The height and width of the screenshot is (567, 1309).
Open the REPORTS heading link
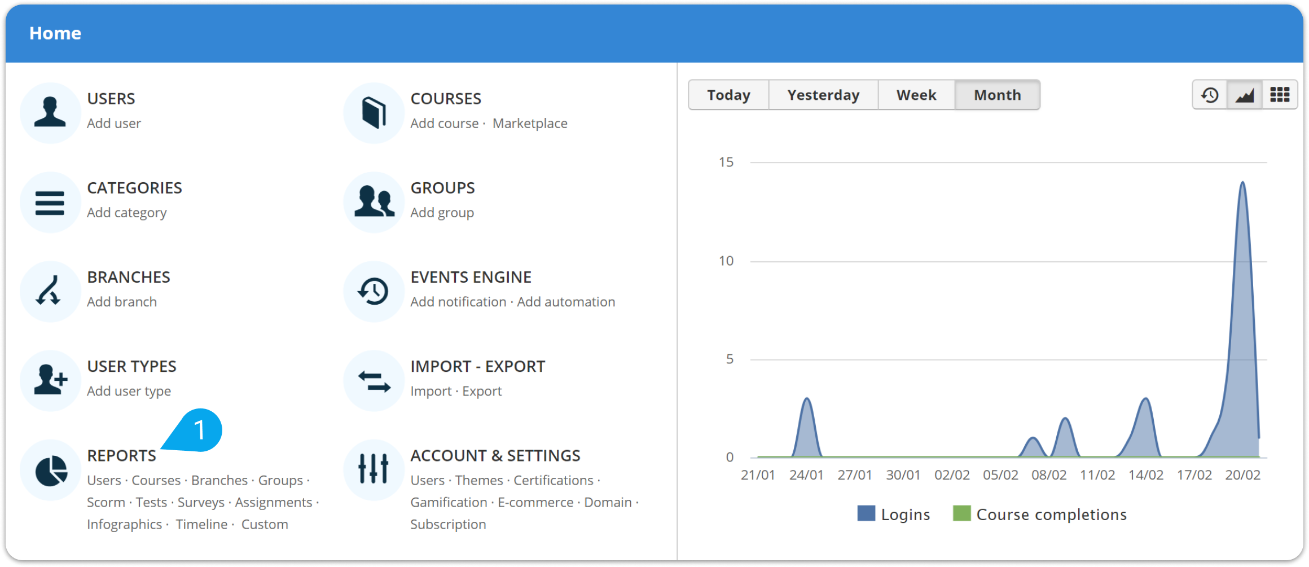[x=121, y=456]
